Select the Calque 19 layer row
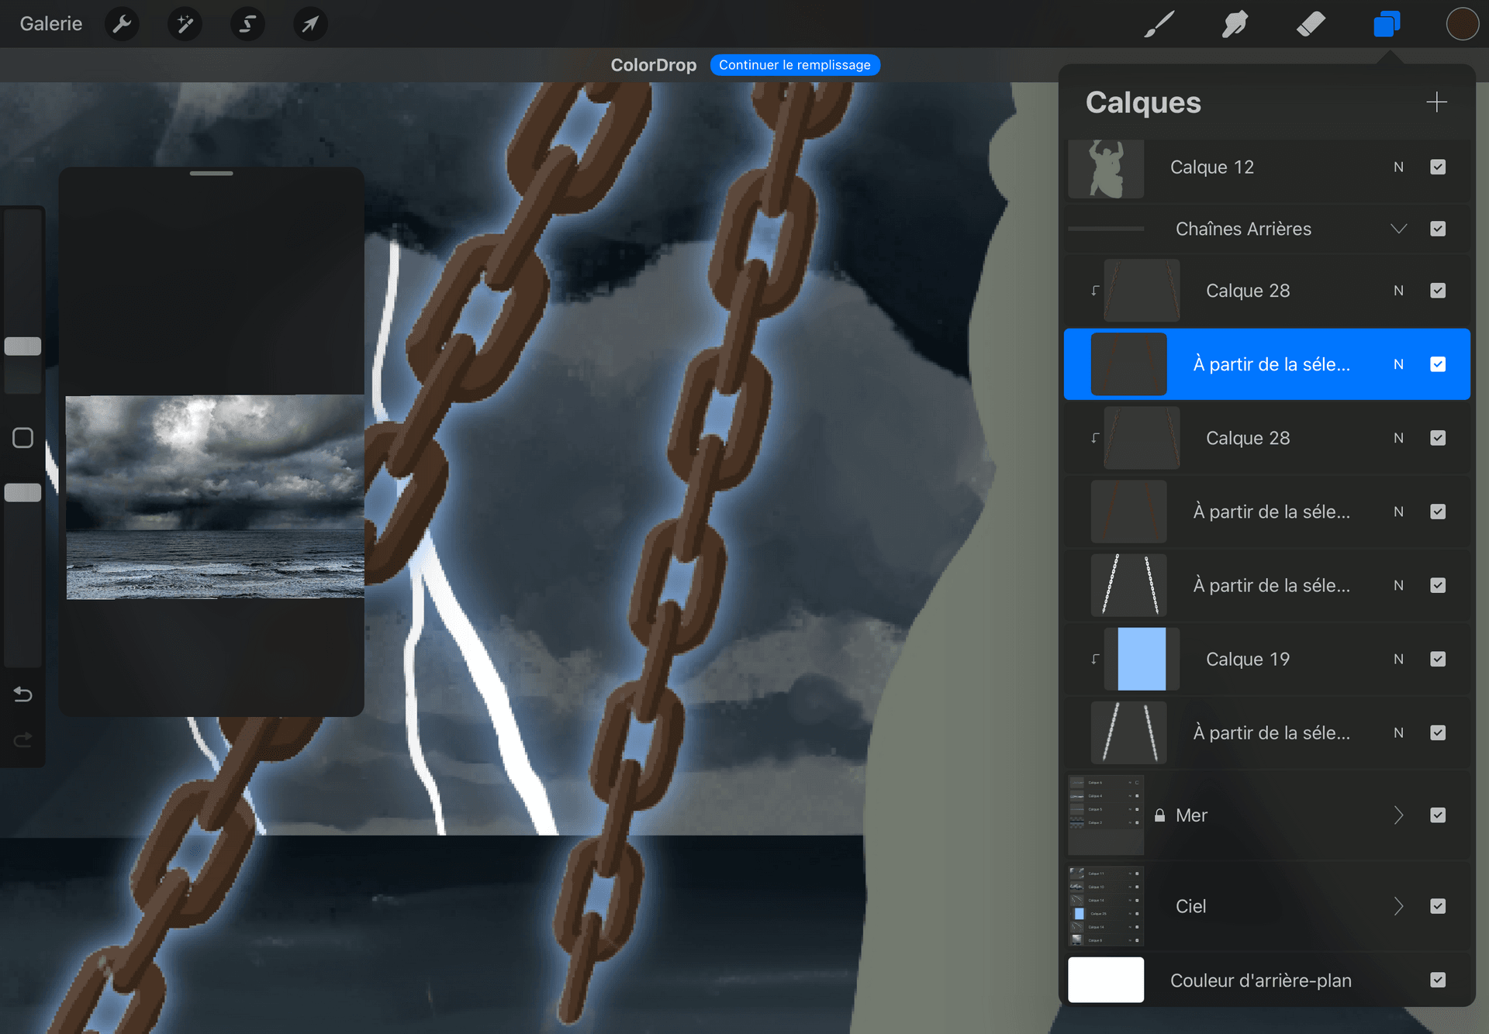Viewport: 1489px width, 1034px height. tap(1267, 659)
